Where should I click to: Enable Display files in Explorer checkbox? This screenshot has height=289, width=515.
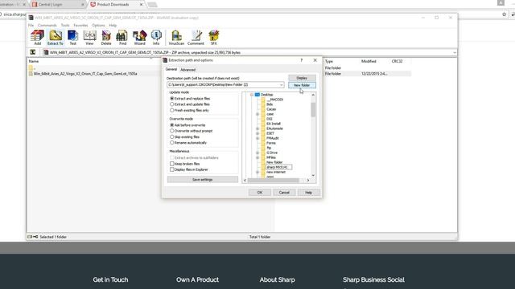pos(171,169)
